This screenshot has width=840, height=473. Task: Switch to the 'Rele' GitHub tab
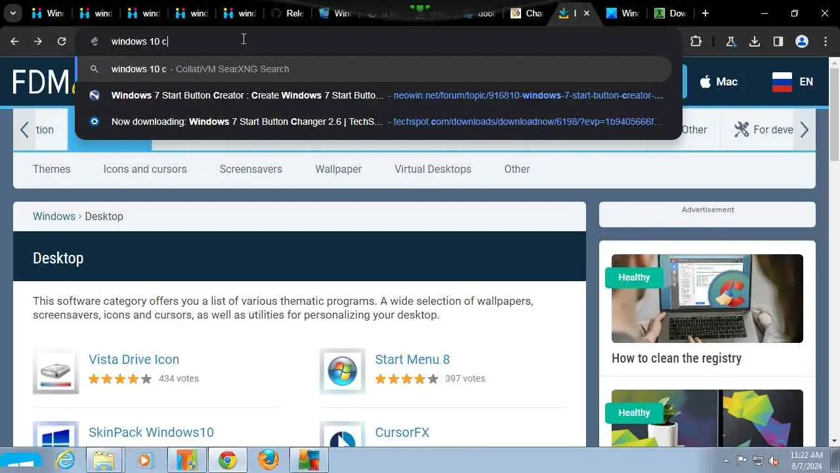tap(287, 13)
